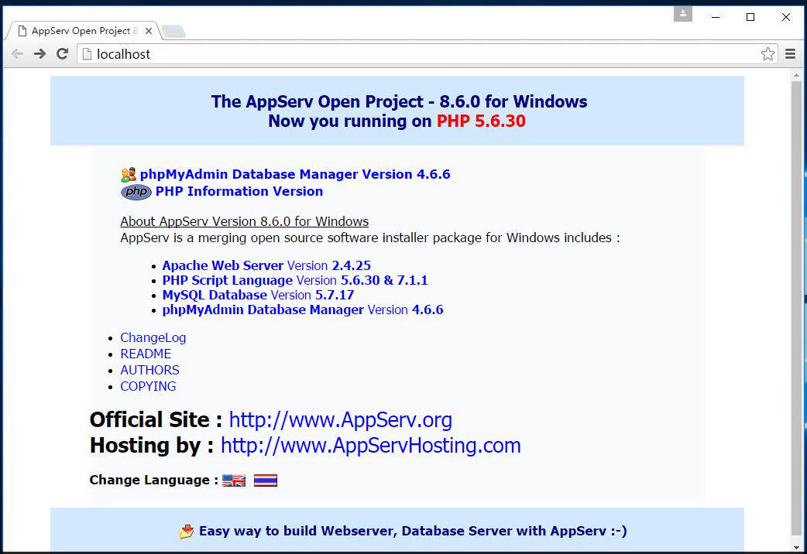
Task: Click the "Official Site :" label
Action: pos(156,420)
